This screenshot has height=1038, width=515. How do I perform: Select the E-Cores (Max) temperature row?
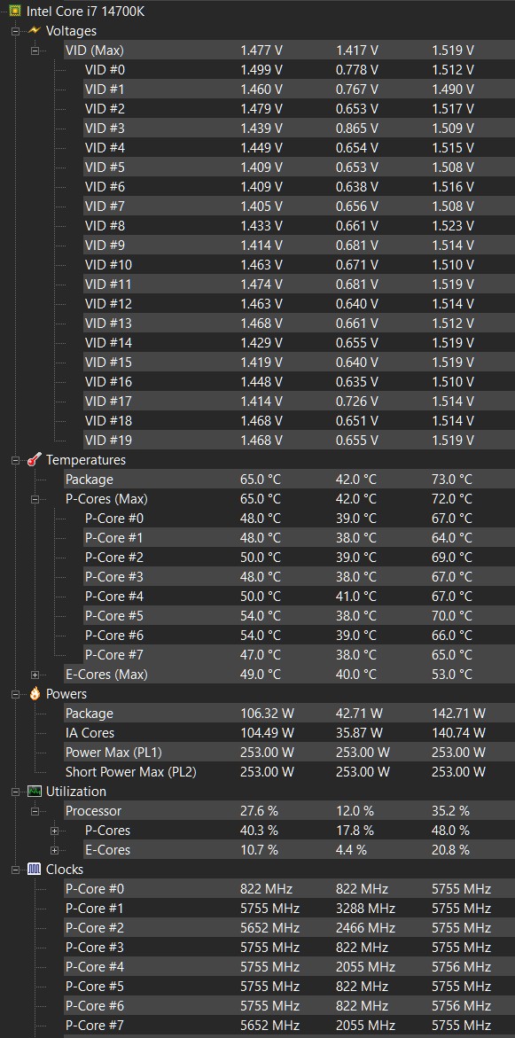(289, 674)
